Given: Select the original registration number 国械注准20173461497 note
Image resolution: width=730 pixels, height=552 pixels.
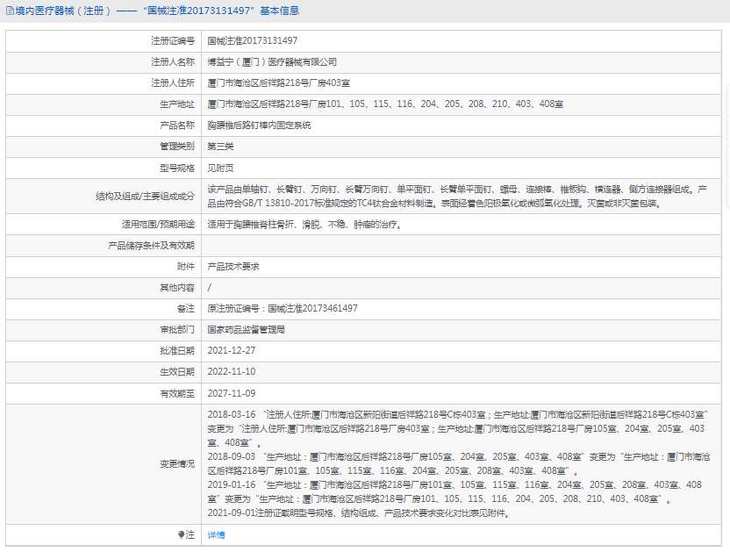Looking at the screenshot, I should pos(283,308).
